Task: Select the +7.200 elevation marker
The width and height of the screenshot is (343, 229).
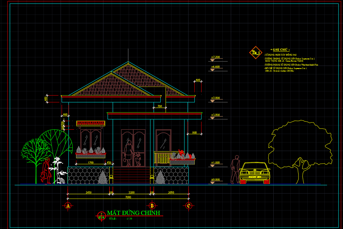Action: [215, 57]
